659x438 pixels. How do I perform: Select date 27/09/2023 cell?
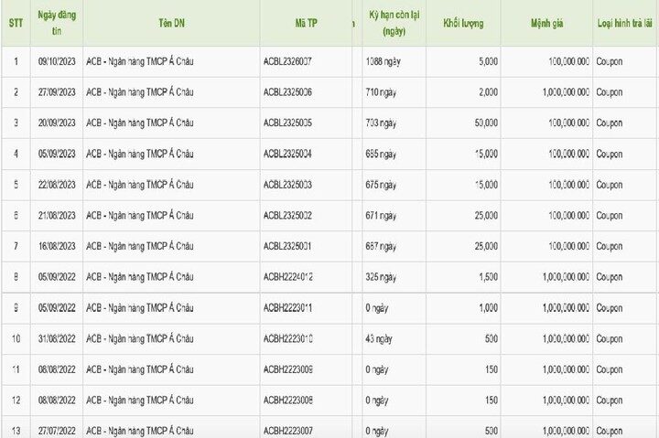pyautogui.click(x=57, y=92)
